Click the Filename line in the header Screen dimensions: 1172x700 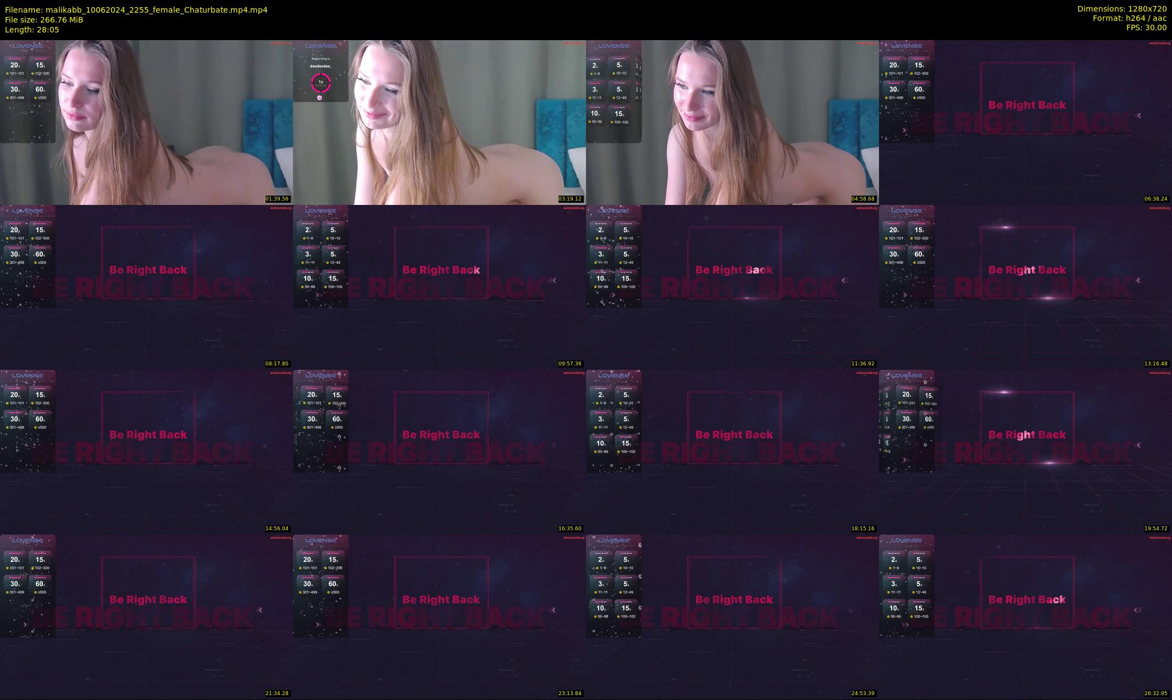pyautogui.click(x=136, y=10)
